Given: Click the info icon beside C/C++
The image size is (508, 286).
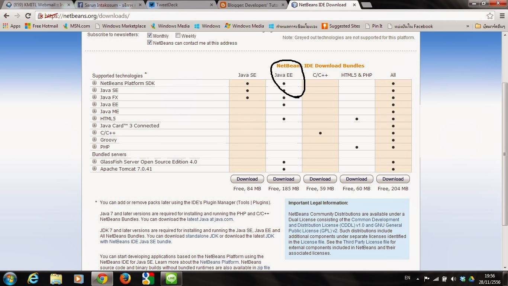Looking at the screenshot, I should tap(94, 133).
